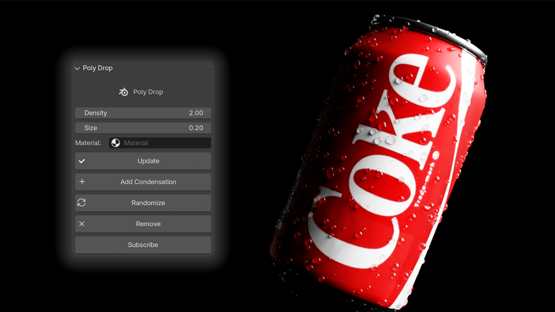Click the Blender logo beside Poly Drop

coord(124,92)
